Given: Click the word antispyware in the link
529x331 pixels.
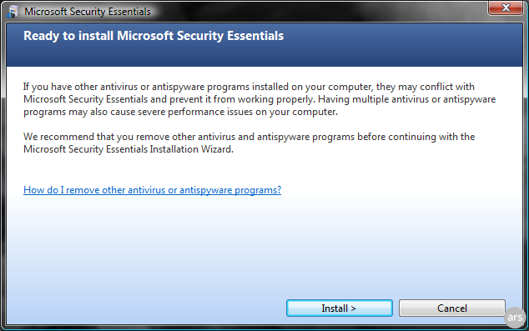Looking at the screenshot, I should click(206, 190).
